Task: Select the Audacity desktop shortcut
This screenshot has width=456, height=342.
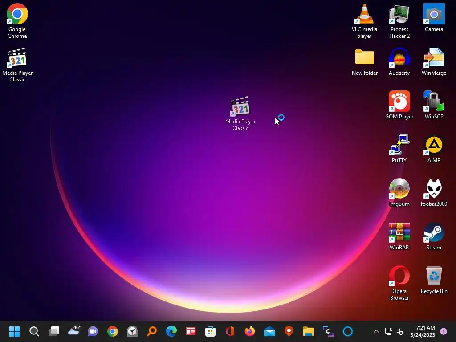Action: coord(399,62)
